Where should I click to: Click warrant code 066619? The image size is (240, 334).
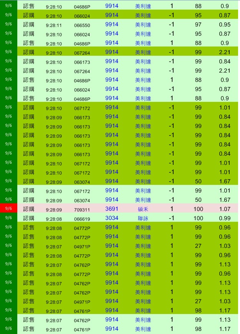pos(82,219)
